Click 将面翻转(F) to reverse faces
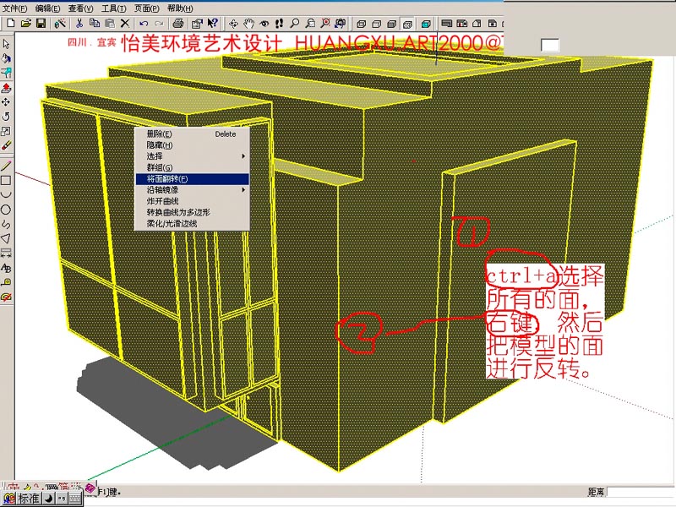Image resolution: width=676 pixels, height=507 pixels. [193, 178]
